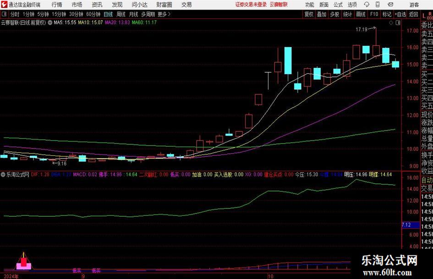This screenshot has width=433, height=279.
Task: Select the 周线 weekly period
Action: point(121,14)
